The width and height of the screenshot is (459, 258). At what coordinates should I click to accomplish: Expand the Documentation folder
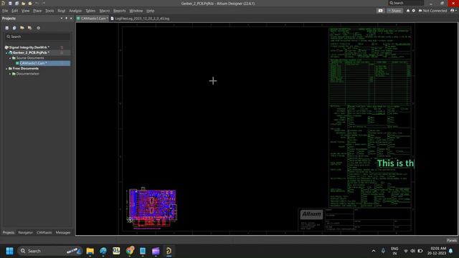(10, 74)
